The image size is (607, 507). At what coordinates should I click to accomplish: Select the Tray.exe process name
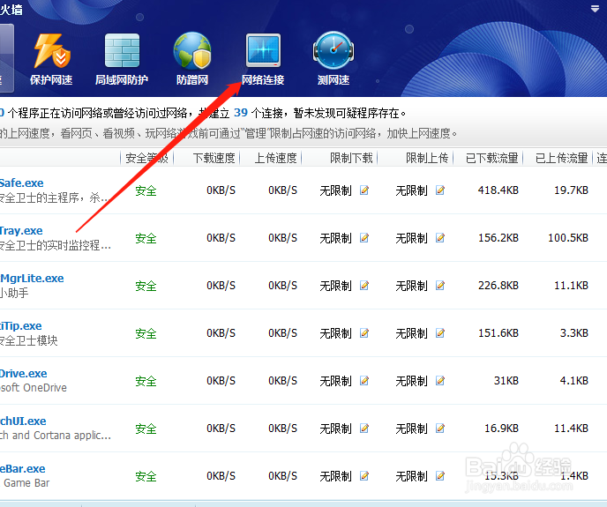(x=21, y=231)
